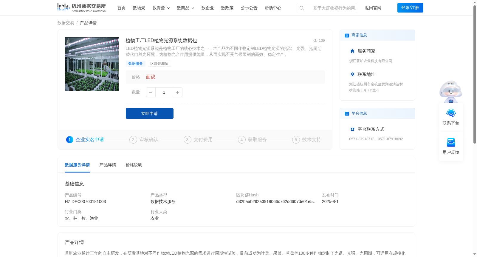Click step 5 circle 技术支持

pyautogui.click(x=296, y=140)
